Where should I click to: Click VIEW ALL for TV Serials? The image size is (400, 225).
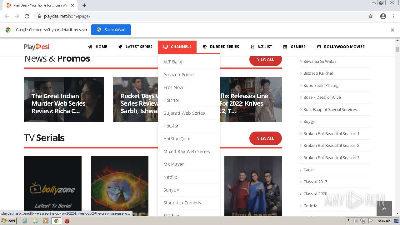[265, 138]
